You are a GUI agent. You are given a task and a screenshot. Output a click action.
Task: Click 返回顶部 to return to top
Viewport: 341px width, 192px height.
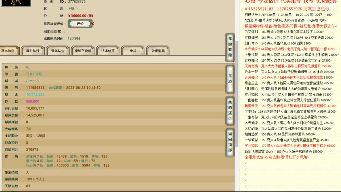[x=230, y=142]
